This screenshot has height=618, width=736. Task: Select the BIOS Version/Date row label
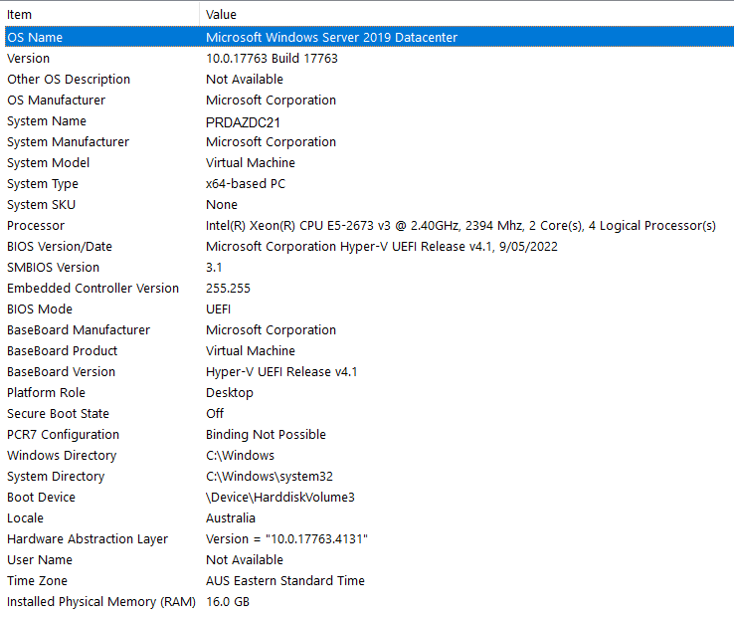pyautogui.click(x=60, y=247)
